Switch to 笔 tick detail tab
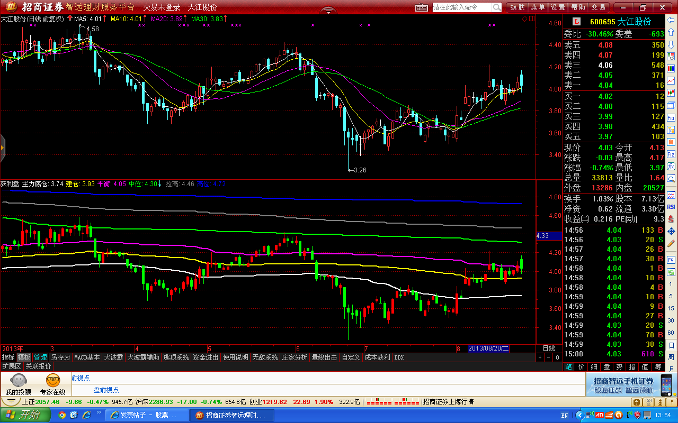678x423 pixels. [x=568, y=366]
